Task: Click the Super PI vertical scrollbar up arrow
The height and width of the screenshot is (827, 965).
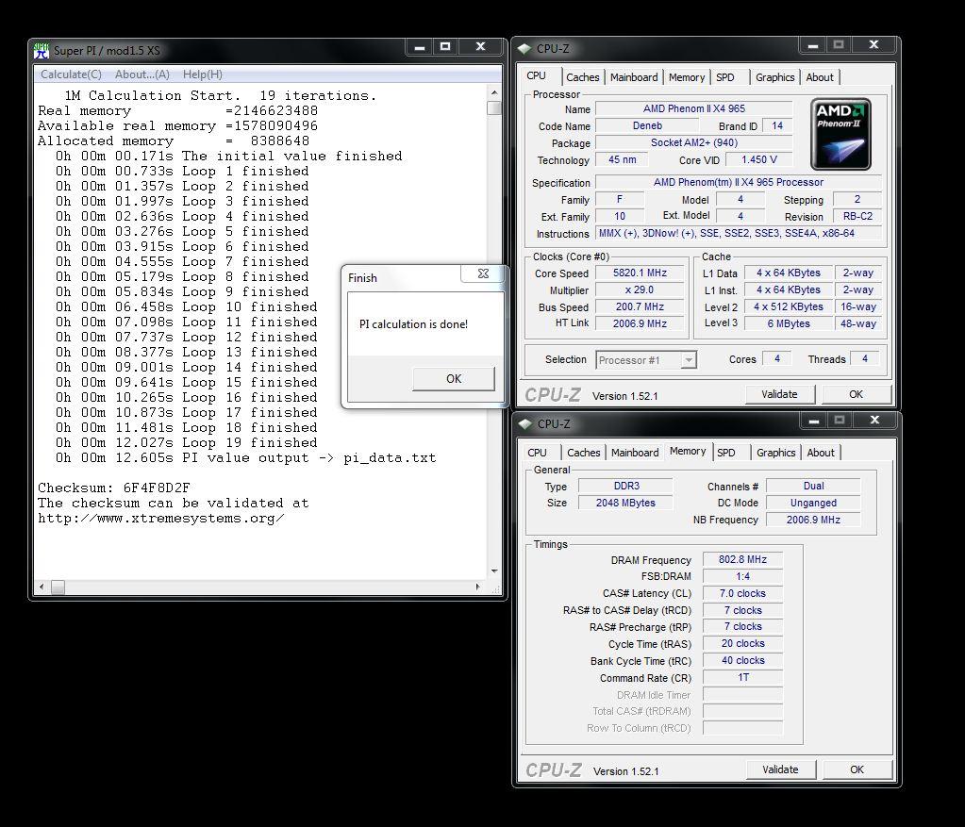Action: click(x=494, y=92)
